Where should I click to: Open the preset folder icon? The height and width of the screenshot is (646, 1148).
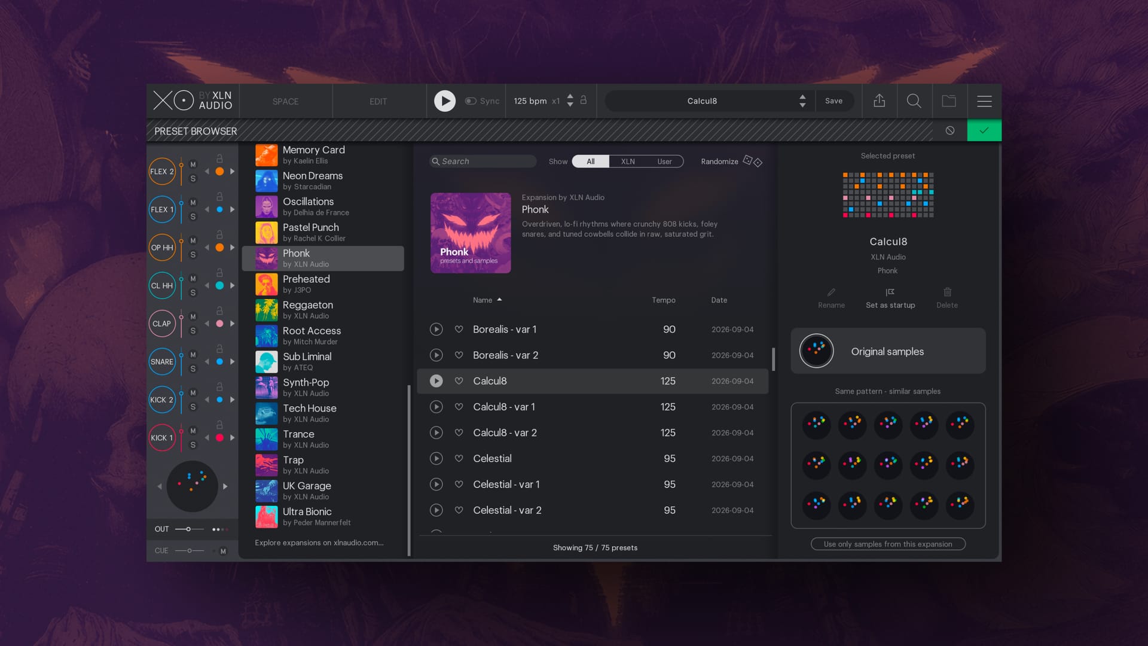(949, 101)
